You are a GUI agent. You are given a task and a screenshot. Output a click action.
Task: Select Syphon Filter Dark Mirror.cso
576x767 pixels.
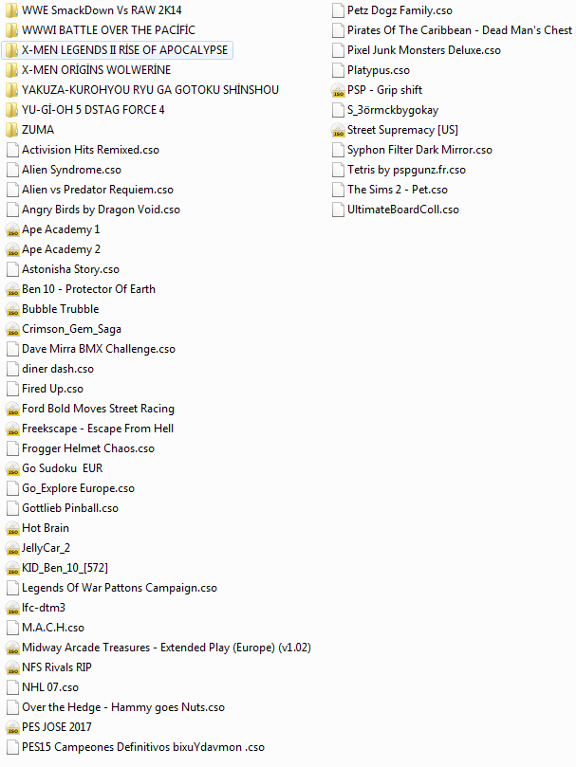coord(419,150)
